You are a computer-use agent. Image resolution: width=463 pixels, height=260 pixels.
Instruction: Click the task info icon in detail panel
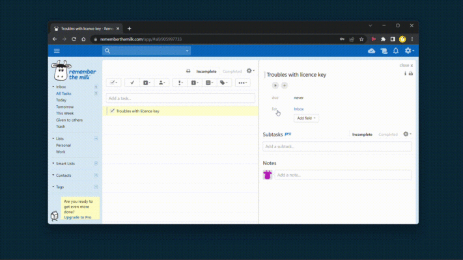405,73
